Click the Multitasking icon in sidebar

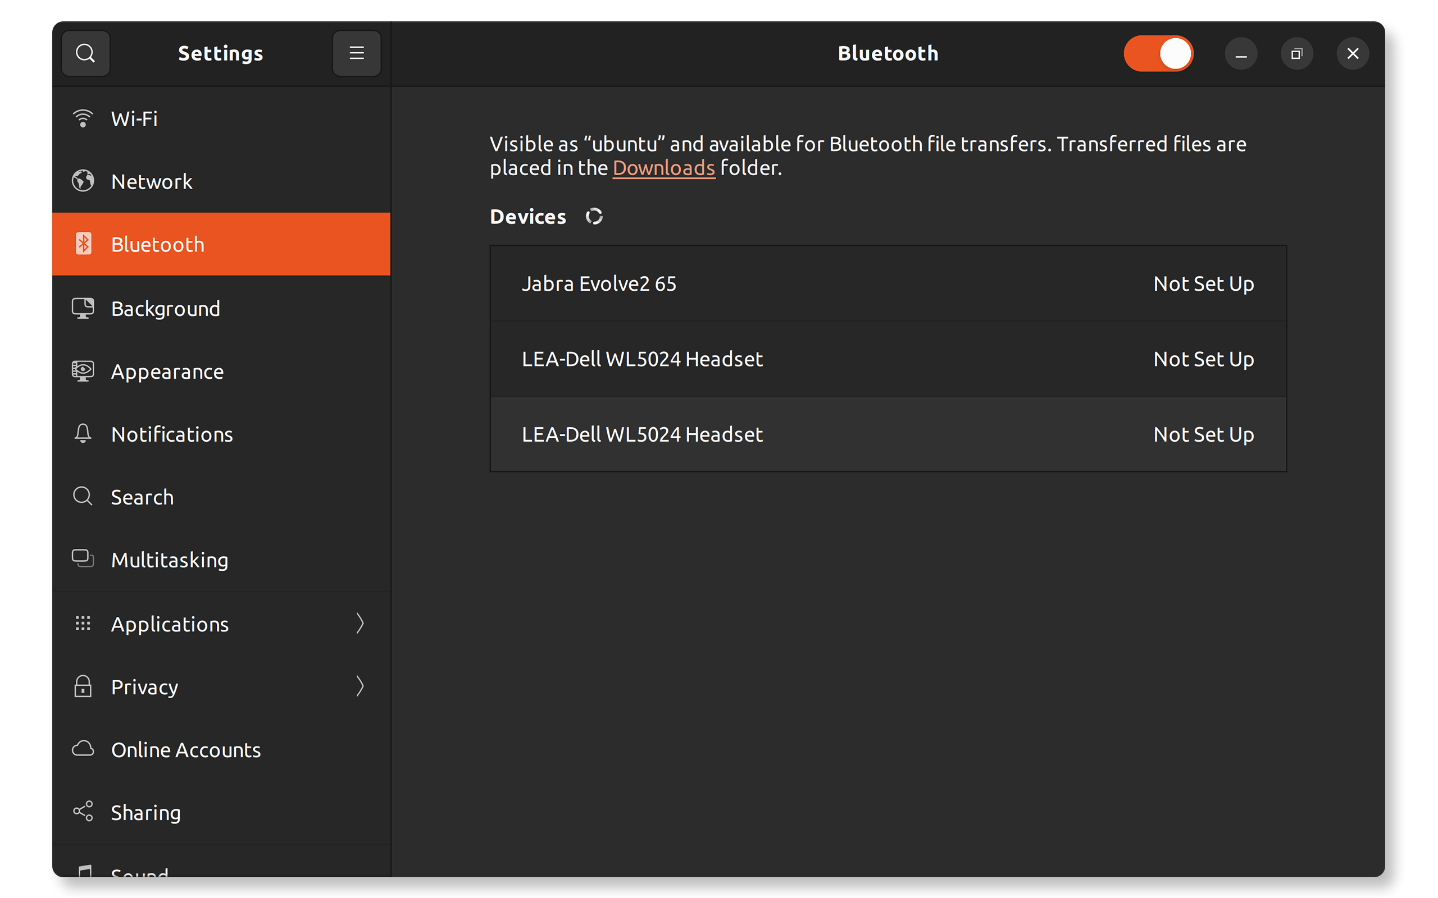pos(82,560)
